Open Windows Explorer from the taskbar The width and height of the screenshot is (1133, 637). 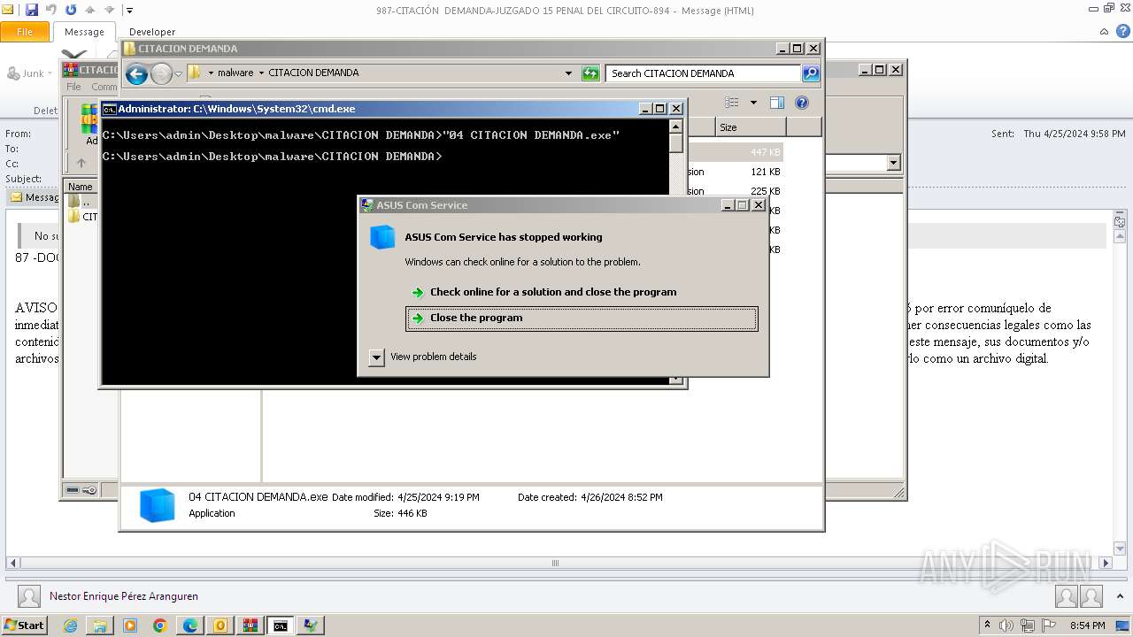[x=100, y=625]
